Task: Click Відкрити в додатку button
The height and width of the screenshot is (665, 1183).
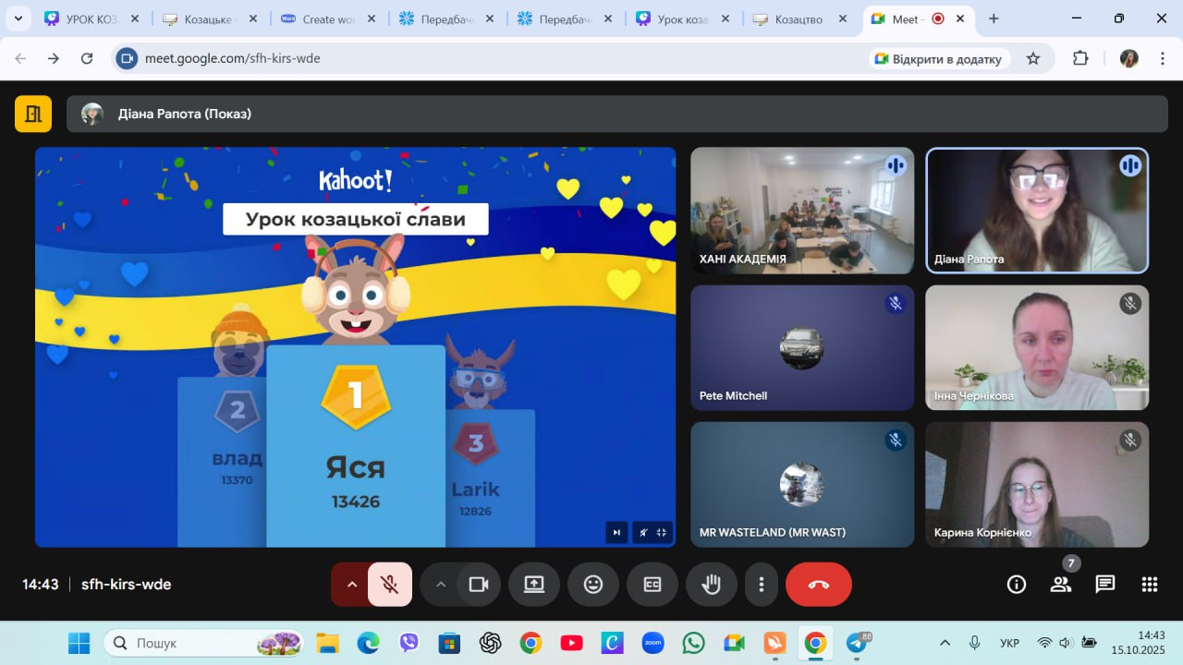Action: coord(937,59)
